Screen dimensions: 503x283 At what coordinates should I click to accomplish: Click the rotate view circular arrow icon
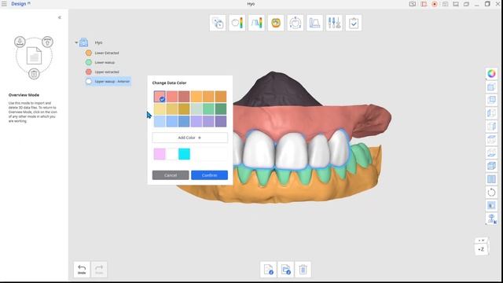pyautogui.click(x=491, y=192)
